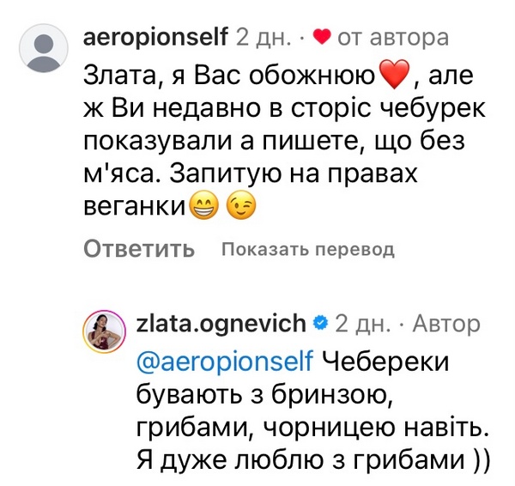Open the zlata.ognevich username link
The width and height of the screenshot is (515, 486).
[x=221, y=323]
